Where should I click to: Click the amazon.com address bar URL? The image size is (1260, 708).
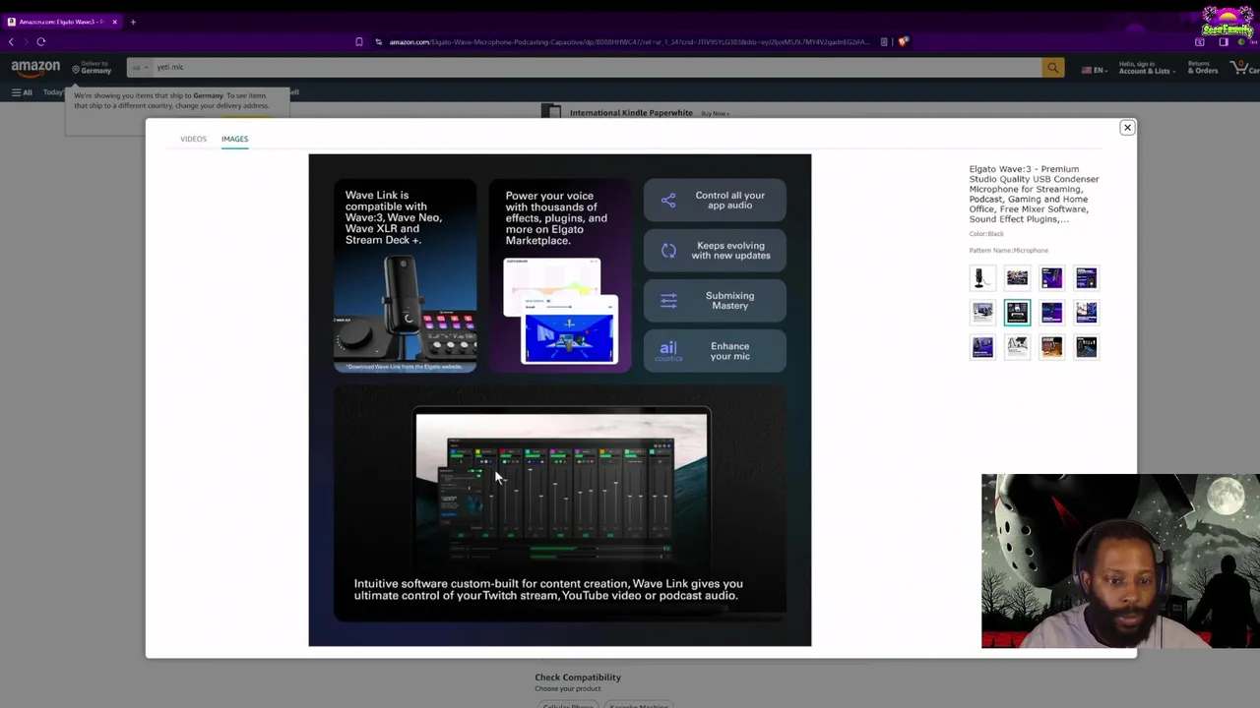click(x=630, y=42)
